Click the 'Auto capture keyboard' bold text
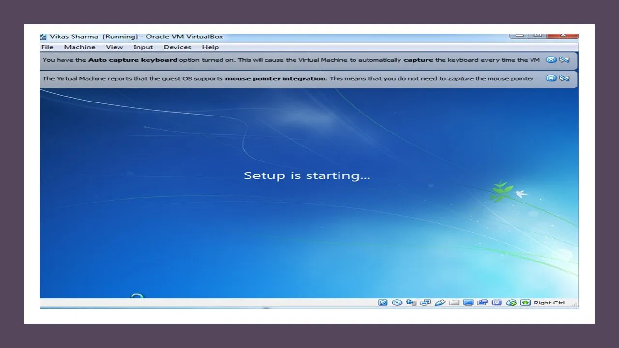619x348 pixels. click(x=133, y=60)
